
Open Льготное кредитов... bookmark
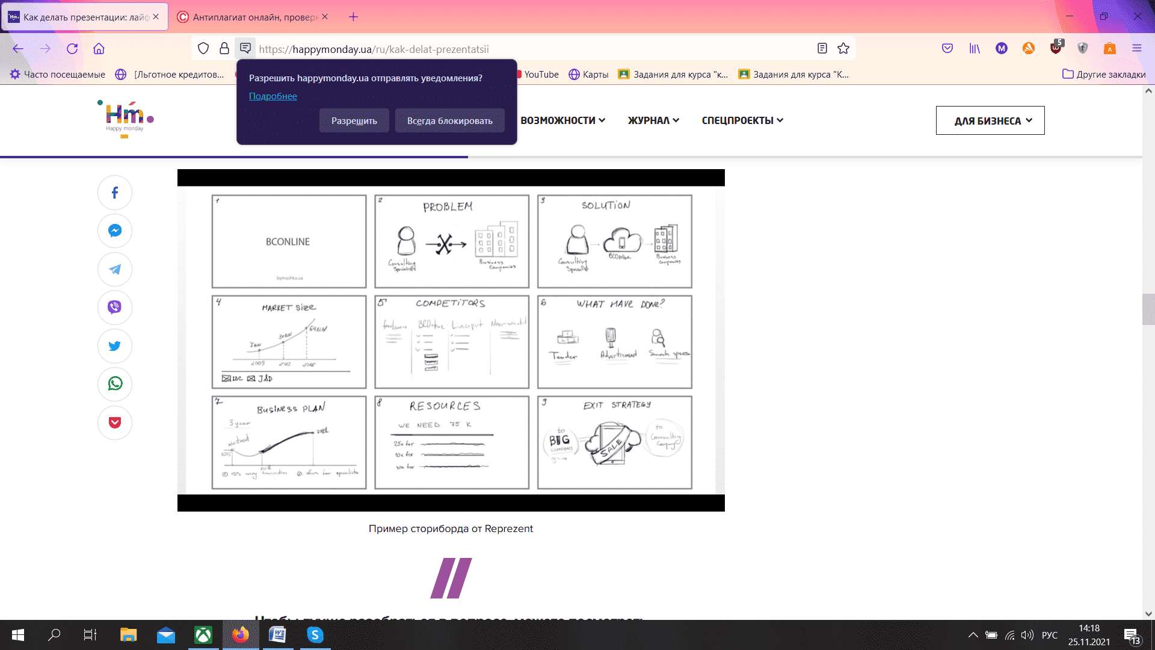170,75
